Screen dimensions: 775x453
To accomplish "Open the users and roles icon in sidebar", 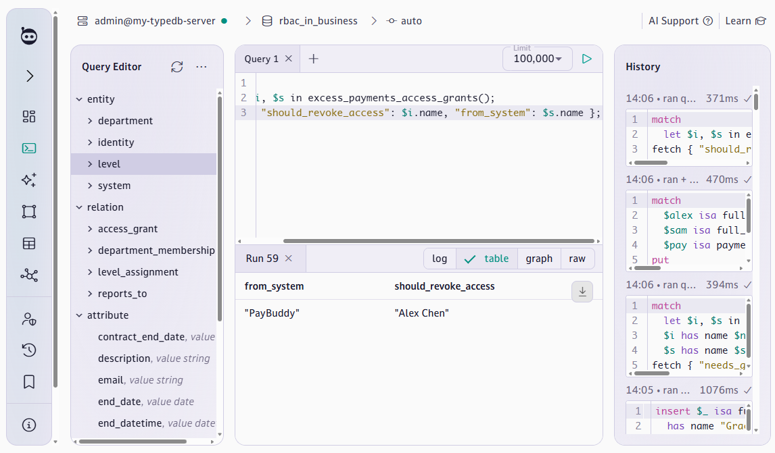I will 29,319.
